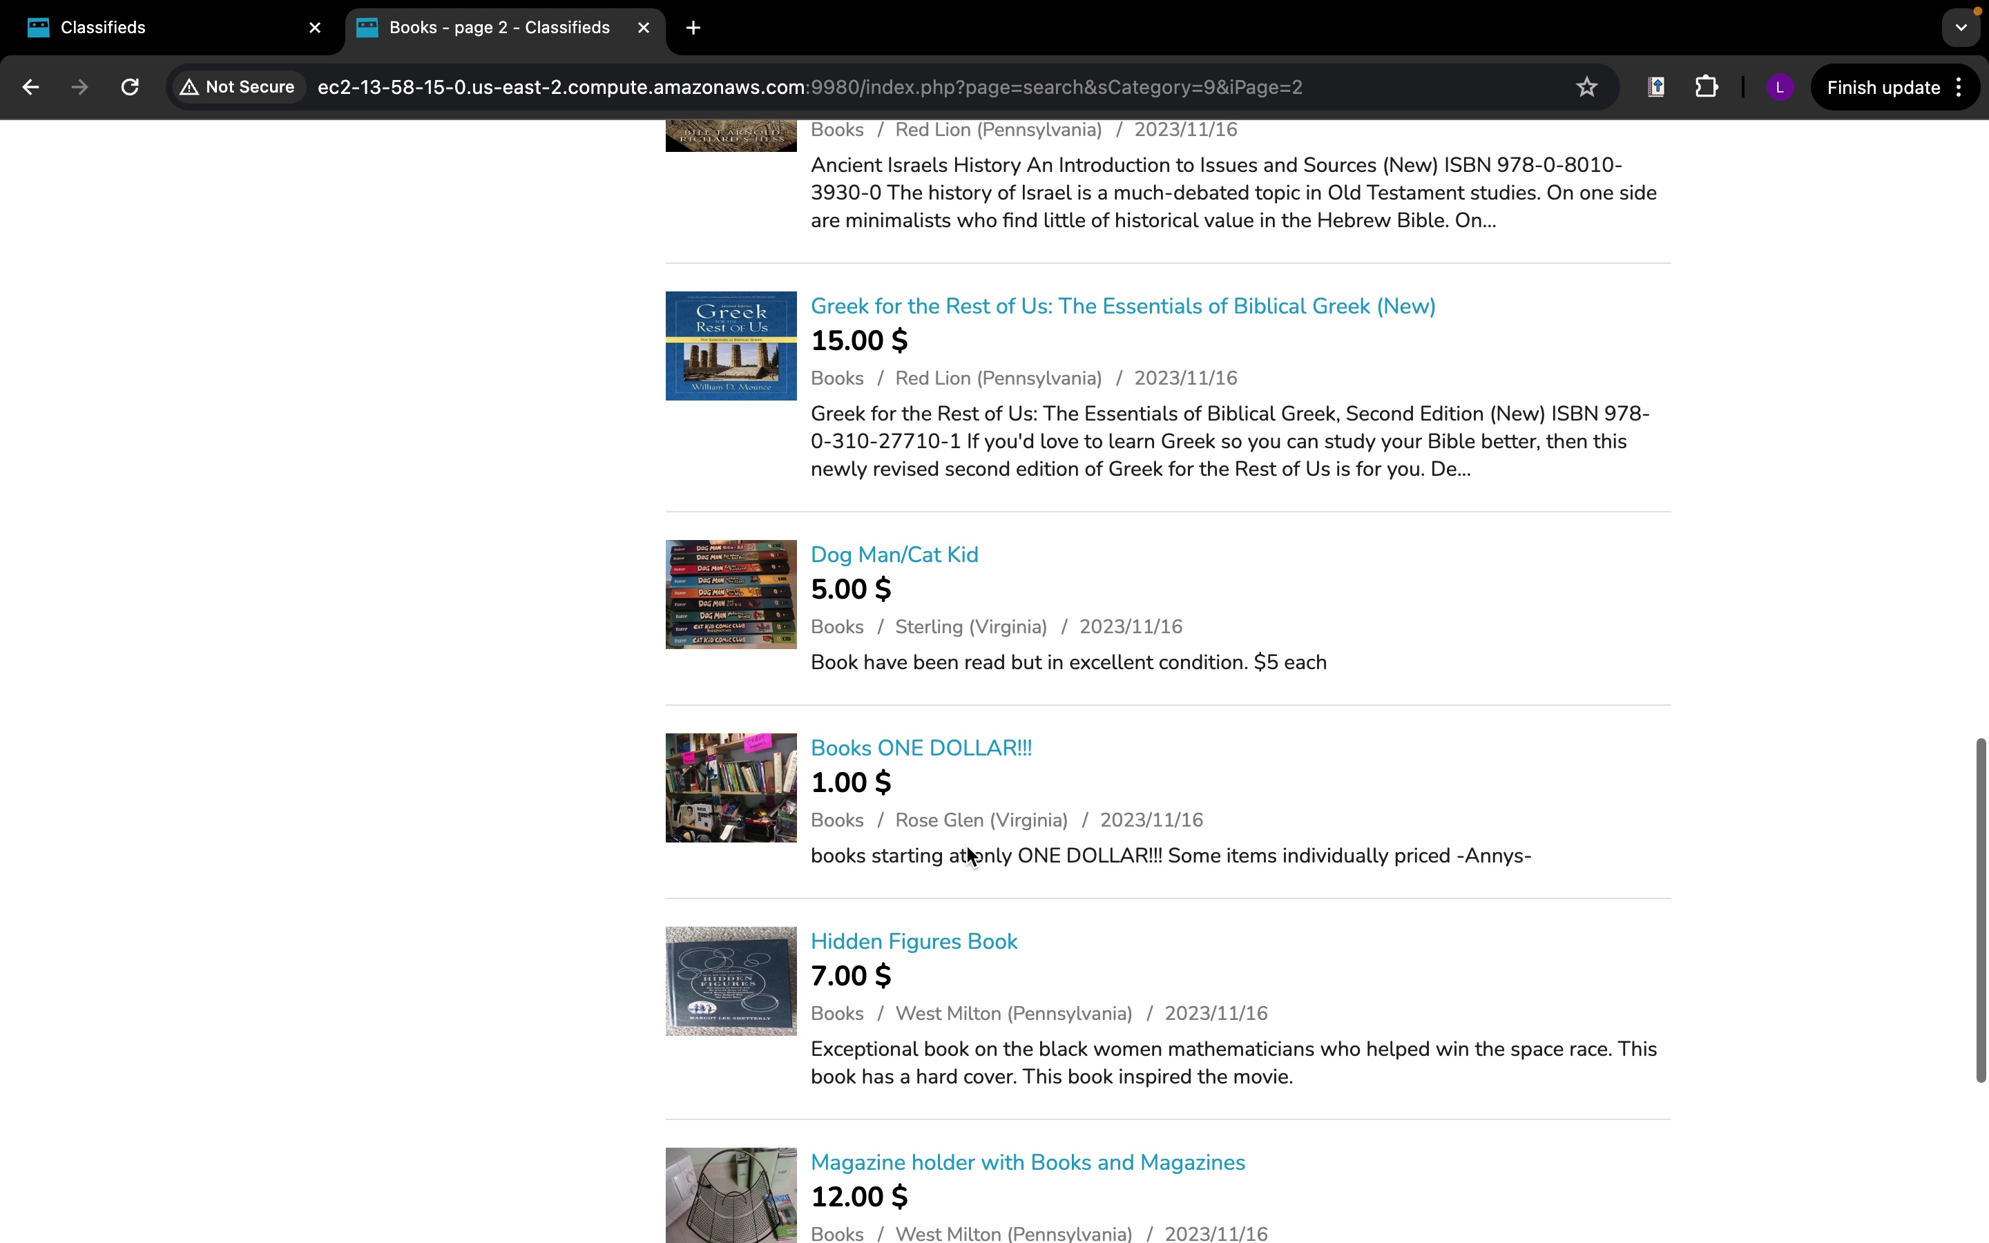Open Hidden Figures Book listing link
1989x1243 pixels.
tap(913, 941)
